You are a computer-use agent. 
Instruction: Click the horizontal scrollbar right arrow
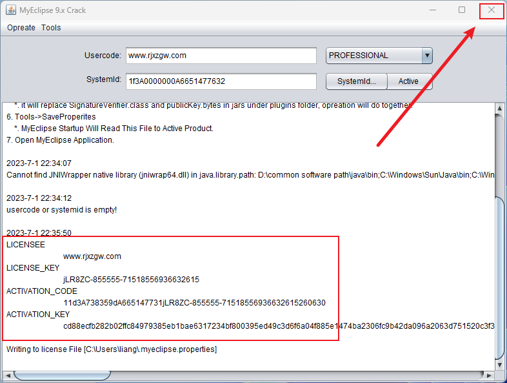tap(489, 375)
